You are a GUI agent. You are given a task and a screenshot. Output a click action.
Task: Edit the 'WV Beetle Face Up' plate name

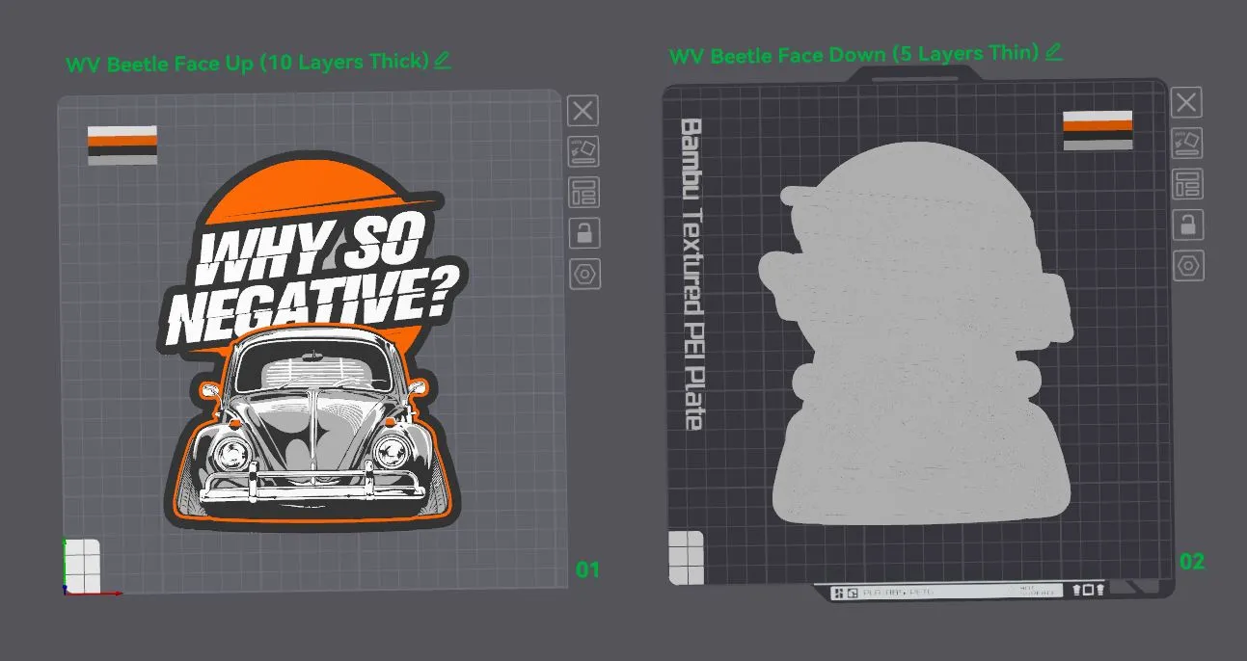click(x=442, y=61)
